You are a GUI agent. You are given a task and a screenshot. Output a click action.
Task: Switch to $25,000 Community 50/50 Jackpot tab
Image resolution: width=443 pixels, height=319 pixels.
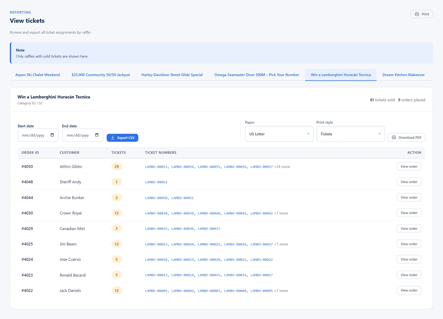(101, 75)
